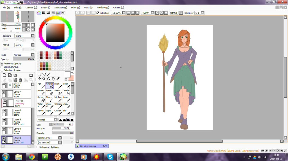288x161 pixels.
Task: Open the File menu
Action: tap(6, 8)
